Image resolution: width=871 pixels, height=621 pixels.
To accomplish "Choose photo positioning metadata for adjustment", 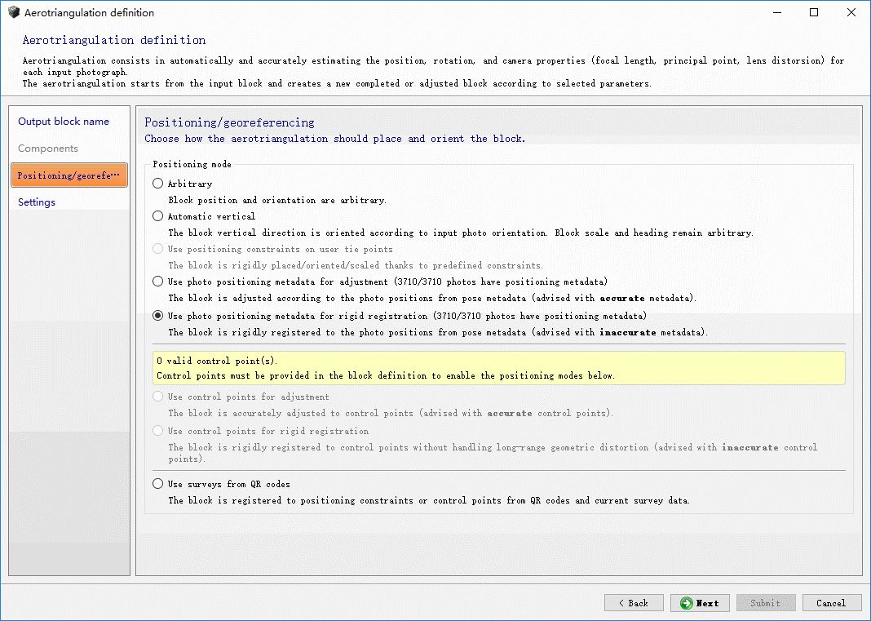I will click(158, 282).
